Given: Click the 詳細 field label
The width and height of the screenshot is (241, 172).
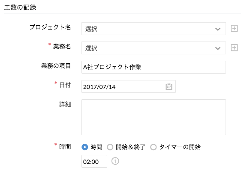Looking at the screenshot, I should (65, 104).
